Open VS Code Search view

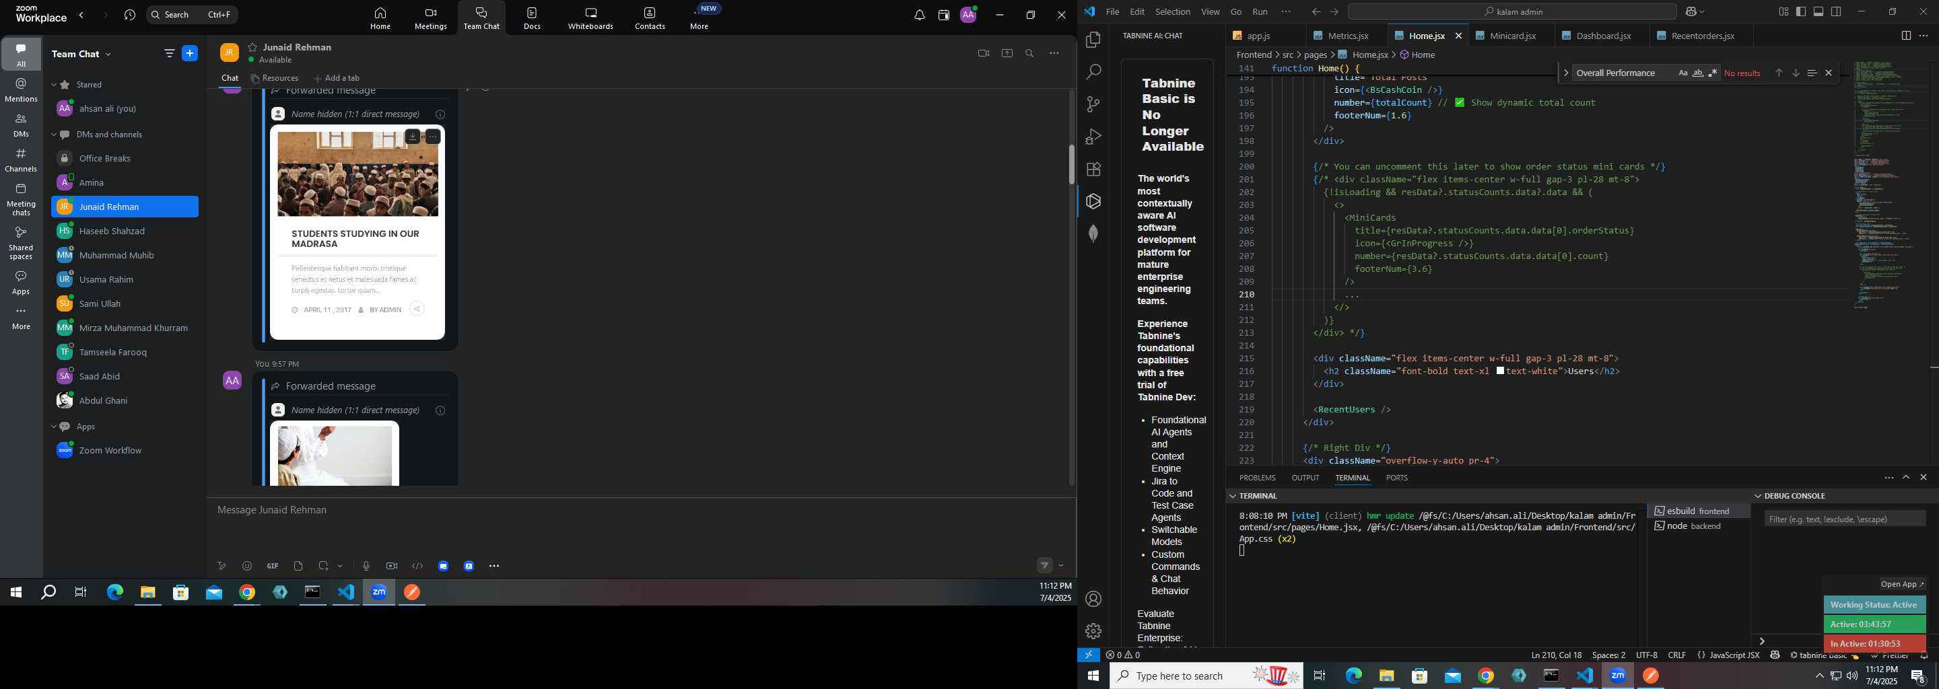pos(1093,72)
